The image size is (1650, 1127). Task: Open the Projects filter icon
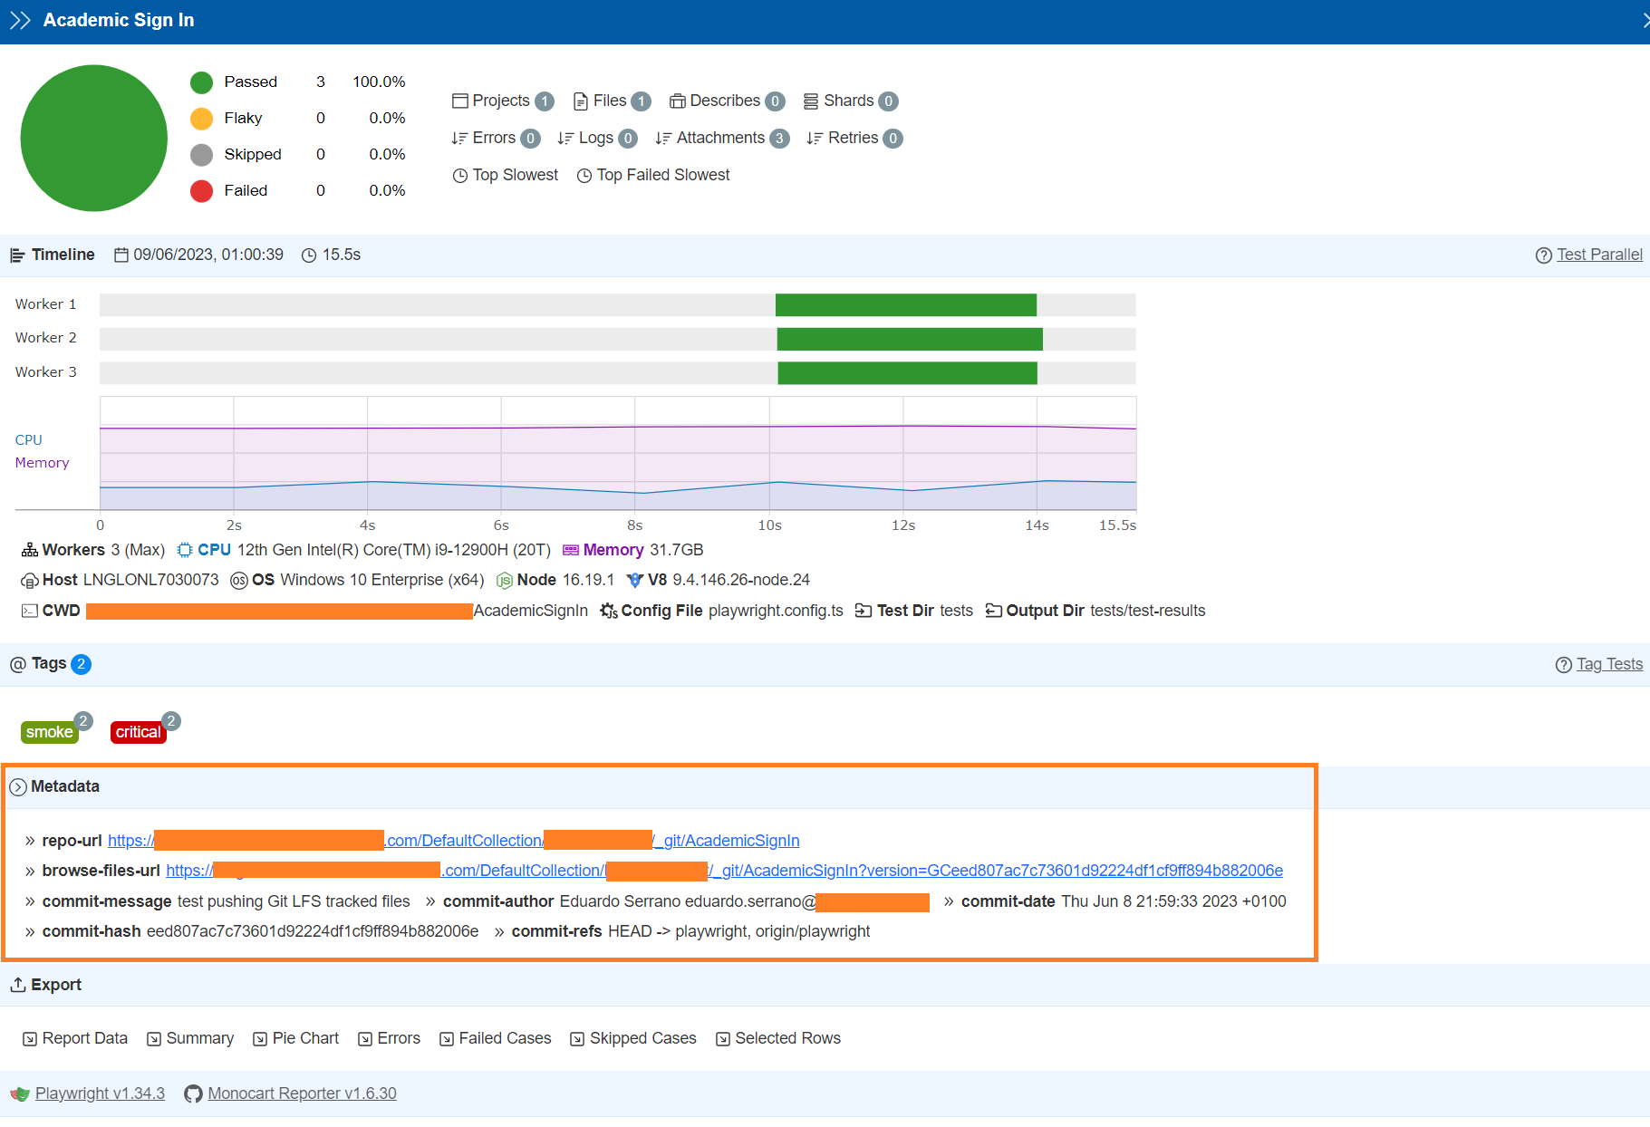pyautogui.click(x=460, y=101)
